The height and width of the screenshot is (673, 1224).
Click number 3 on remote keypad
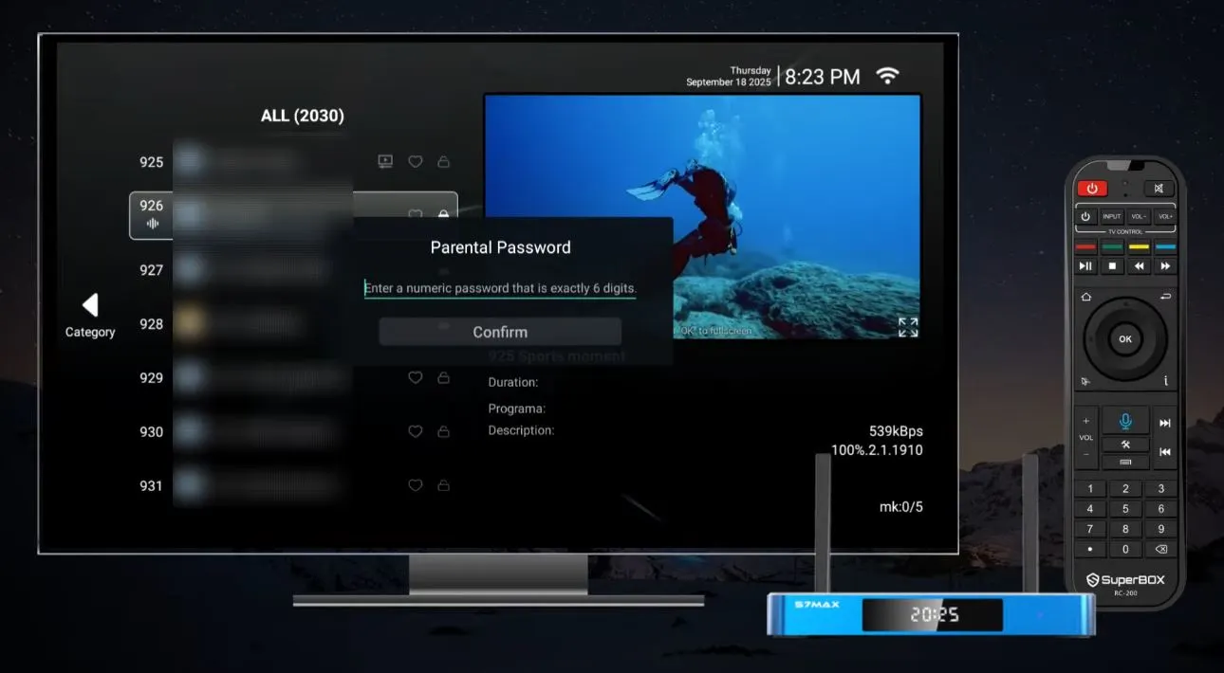[x=1160, y=489]
